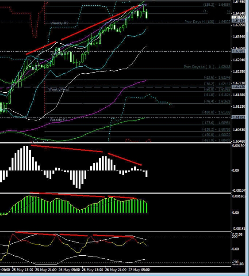Click the 1.61880 price scale label

pyautogui.click(x=239, y=95)
